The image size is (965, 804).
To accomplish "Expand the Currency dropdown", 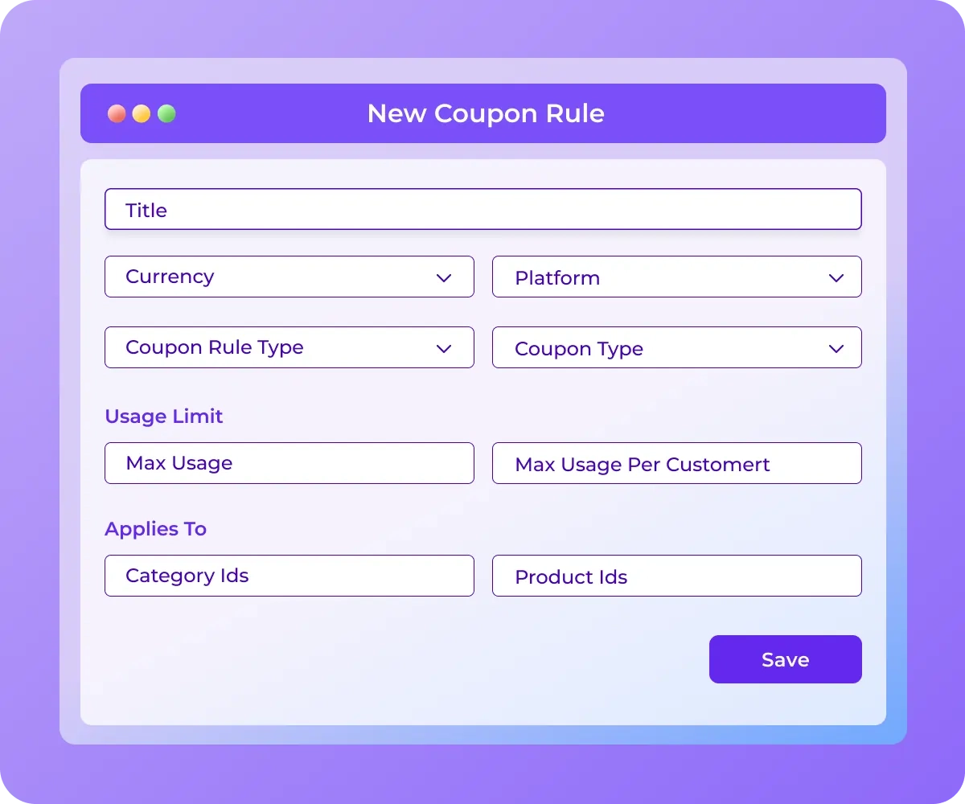I will [289, 277].
